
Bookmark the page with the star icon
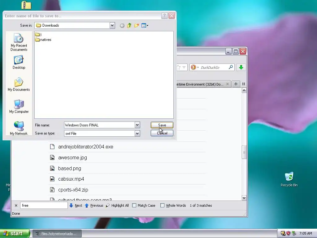(x=179, y=67)
